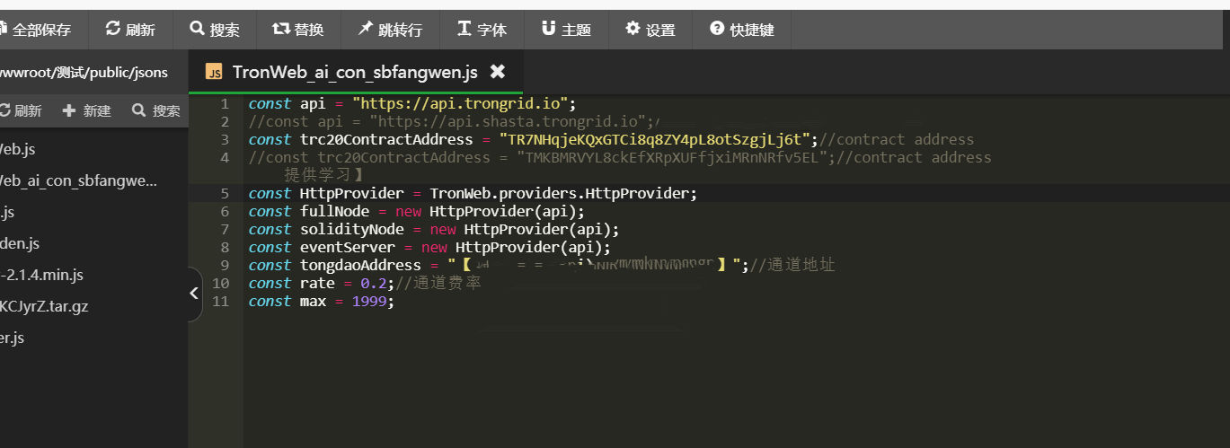Click the "https://api.trongrid.io" string on line 1
Viewport: 1230px width, 448px height.
click(460, 103)
